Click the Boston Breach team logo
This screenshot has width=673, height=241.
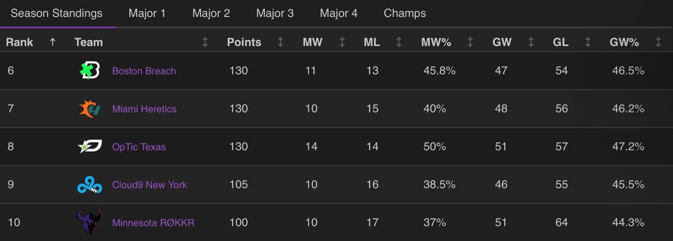tap(89, 71)
